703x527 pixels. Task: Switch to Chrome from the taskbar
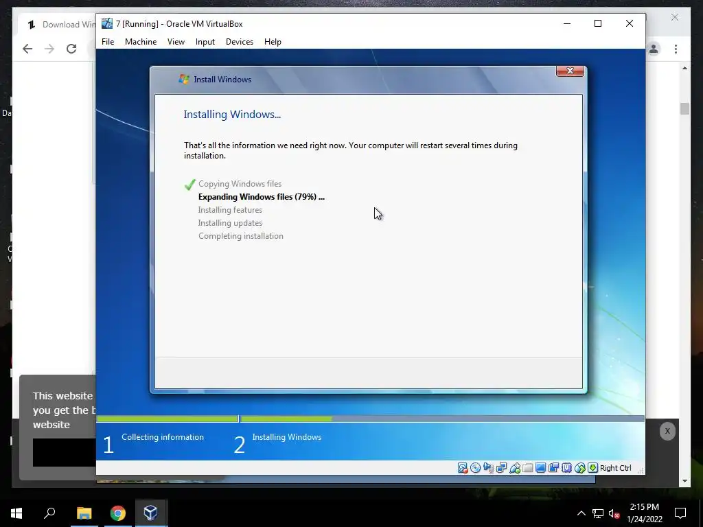[x=117, y=513]
